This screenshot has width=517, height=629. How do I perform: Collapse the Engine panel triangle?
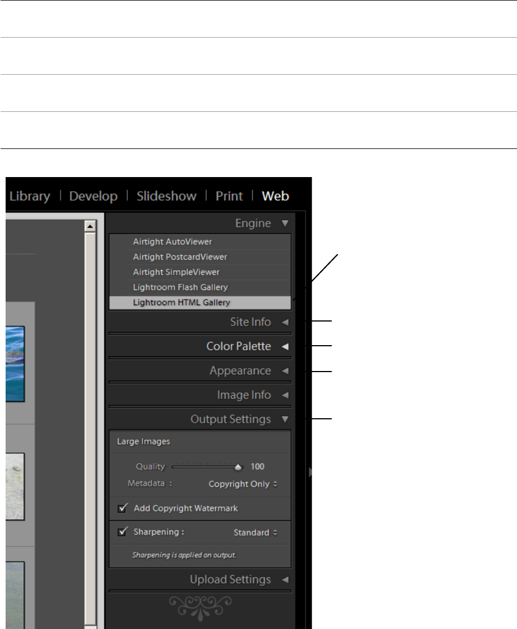pyautogui.click(x=285, y=224)
